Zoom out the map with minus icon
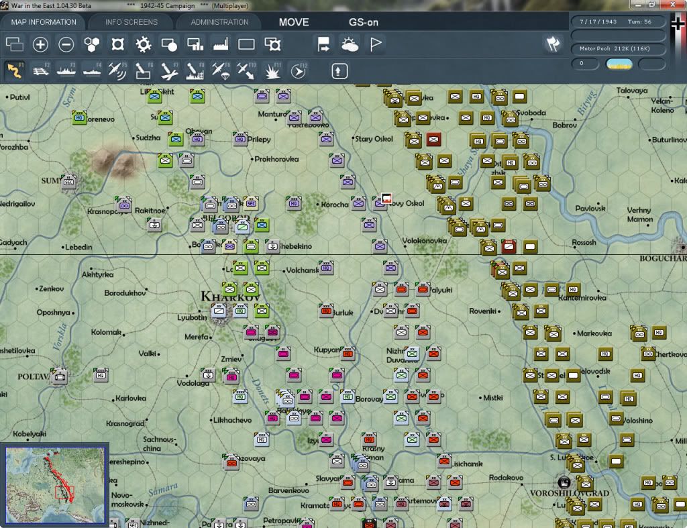This screenshot has height=528, width=687. coord(66,44)
